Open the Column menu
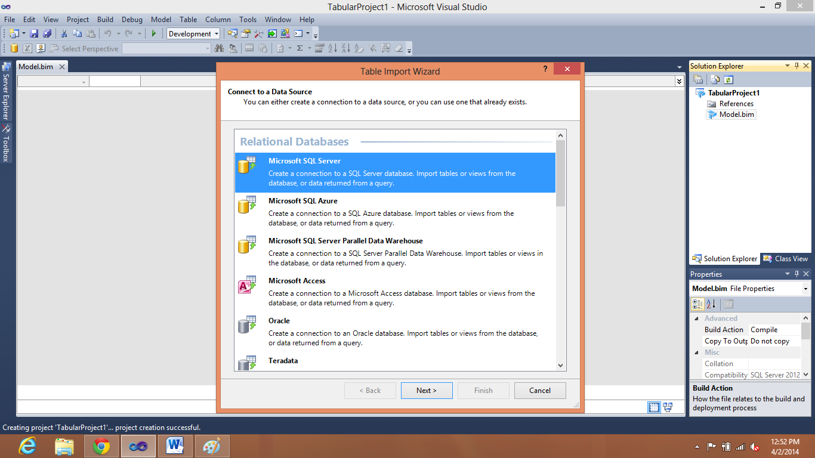815x458 pixels. tap(218, 20)
